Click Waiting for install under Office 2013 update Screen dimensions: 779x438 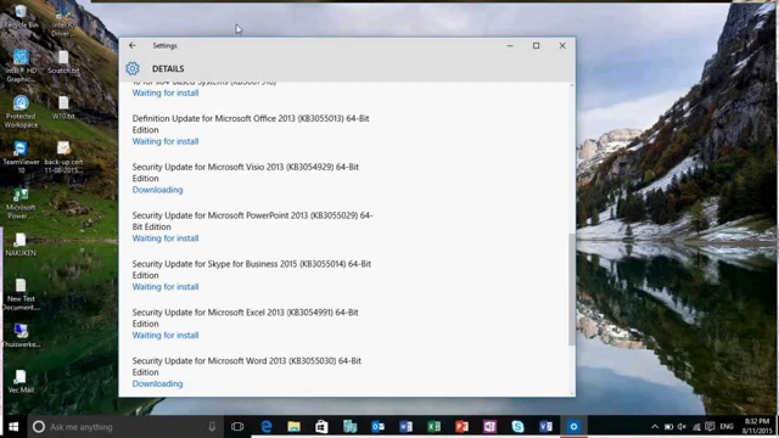tap(166, 141)
